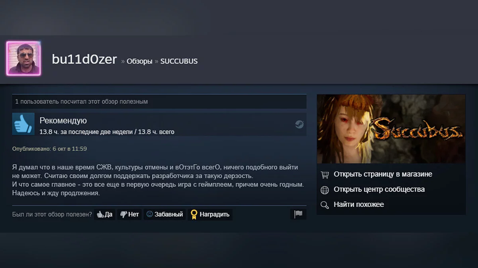The height and width of the screenshot is (268, 478).
Task: Click the magnifier find similar icon
Action: click(x=325, y=205)
